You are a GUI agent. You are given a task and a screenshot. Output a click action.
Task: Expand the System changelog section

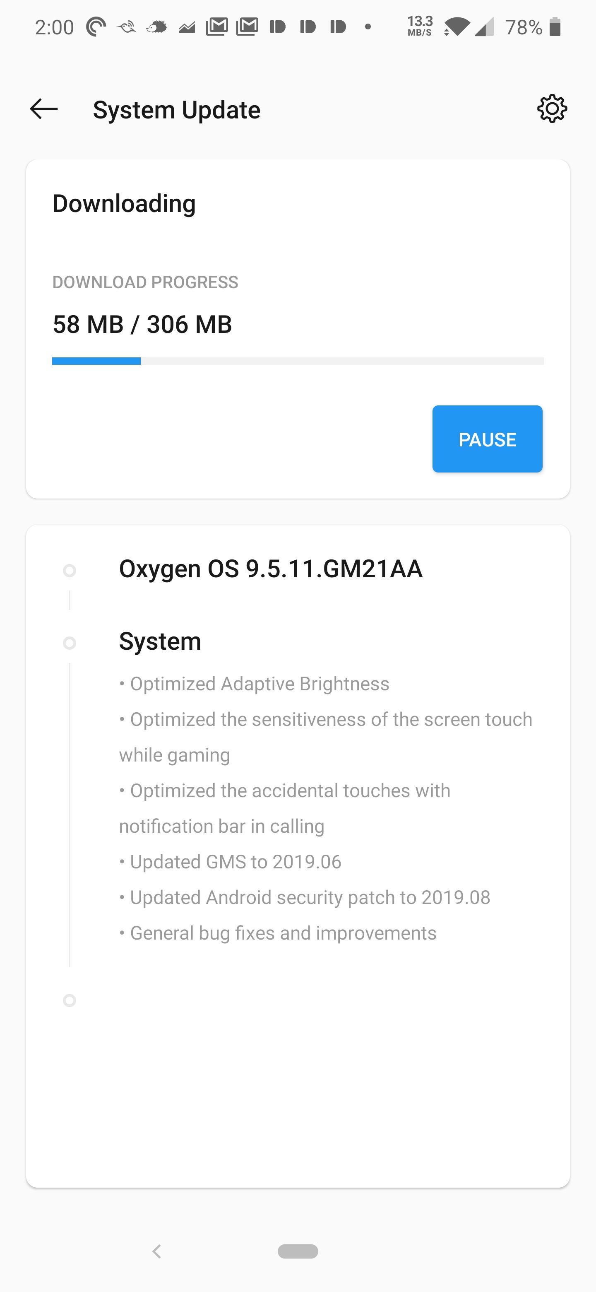[x=160, y=641]
